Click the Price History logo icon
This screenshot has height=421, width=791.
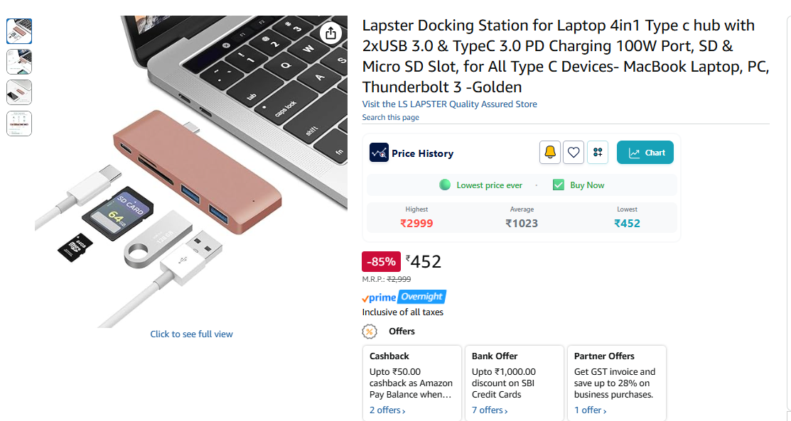click(379, 153)
